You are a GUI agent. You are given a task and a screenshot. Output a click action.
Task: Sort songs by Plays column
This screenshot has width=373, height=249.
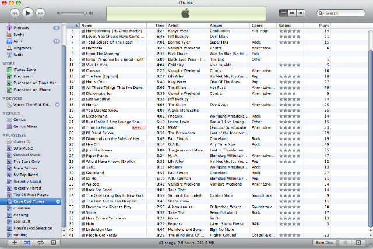pos(317,26)
